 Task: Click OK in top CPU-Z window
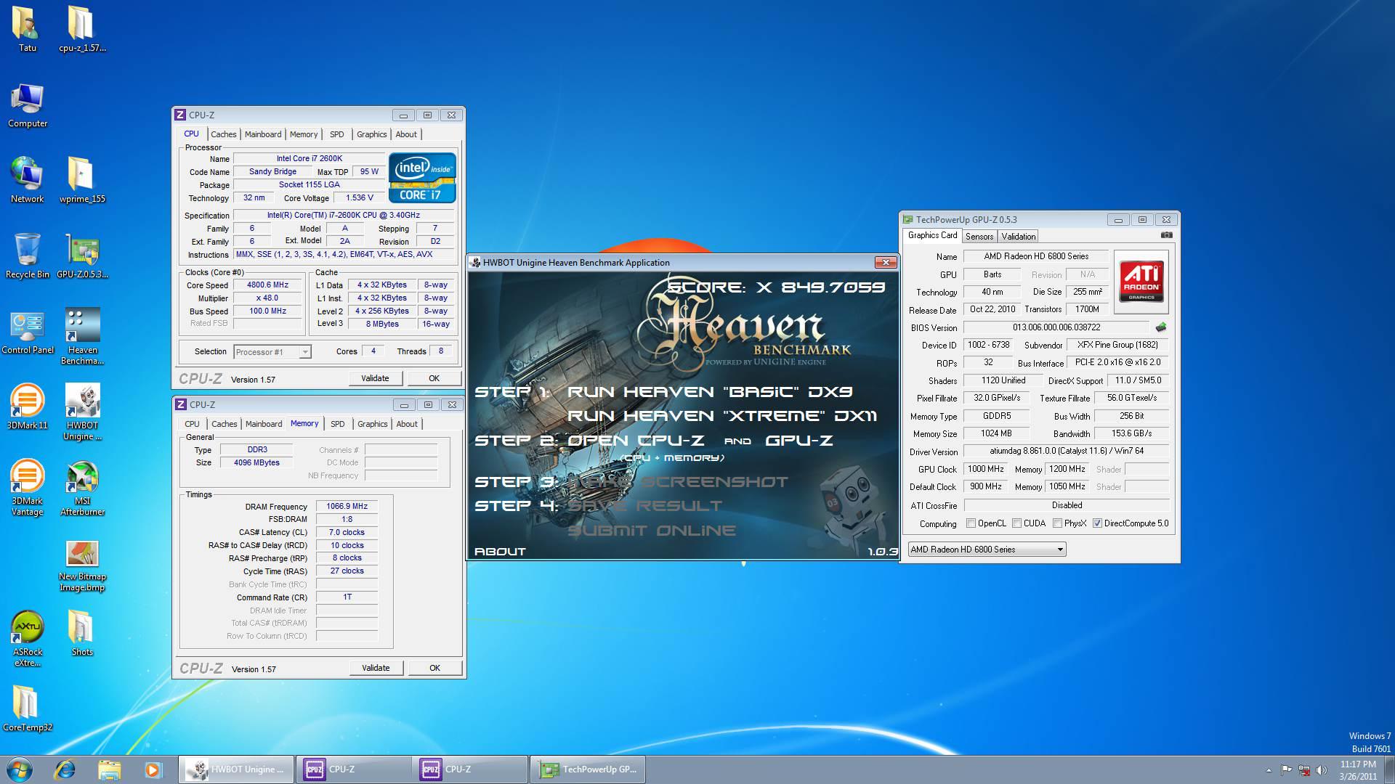[434, 378]
